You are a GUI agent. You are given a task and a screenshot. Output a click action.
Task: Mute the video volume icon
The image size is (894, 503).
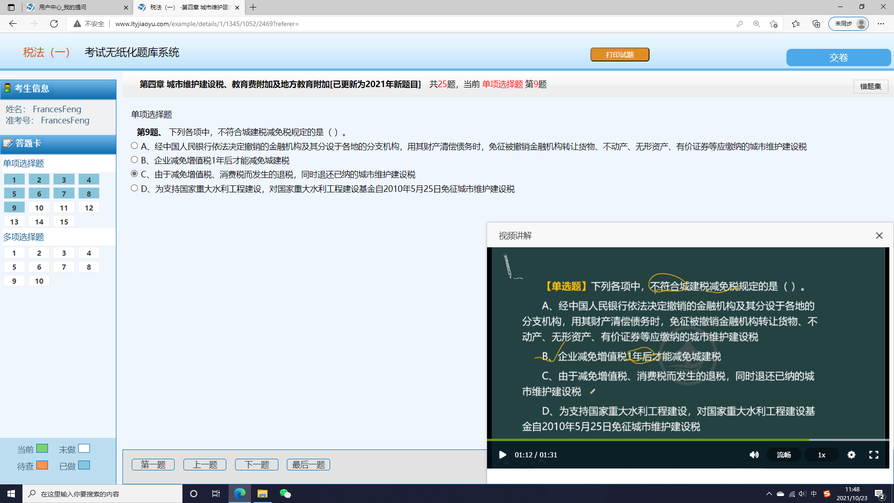point(754,455)
